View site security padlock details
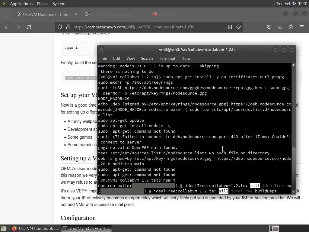 (68, 27)
